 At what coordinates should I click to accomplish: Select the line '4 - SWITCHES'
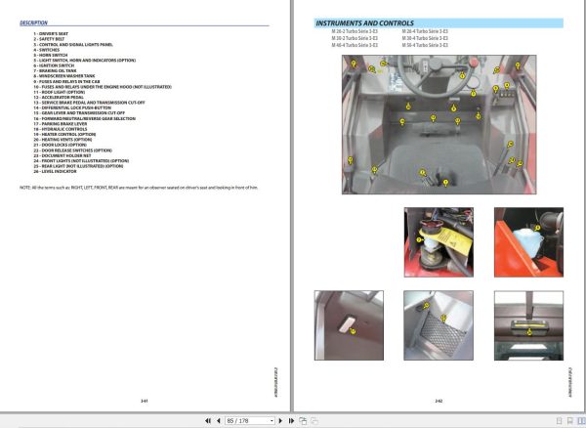point(47,50)
